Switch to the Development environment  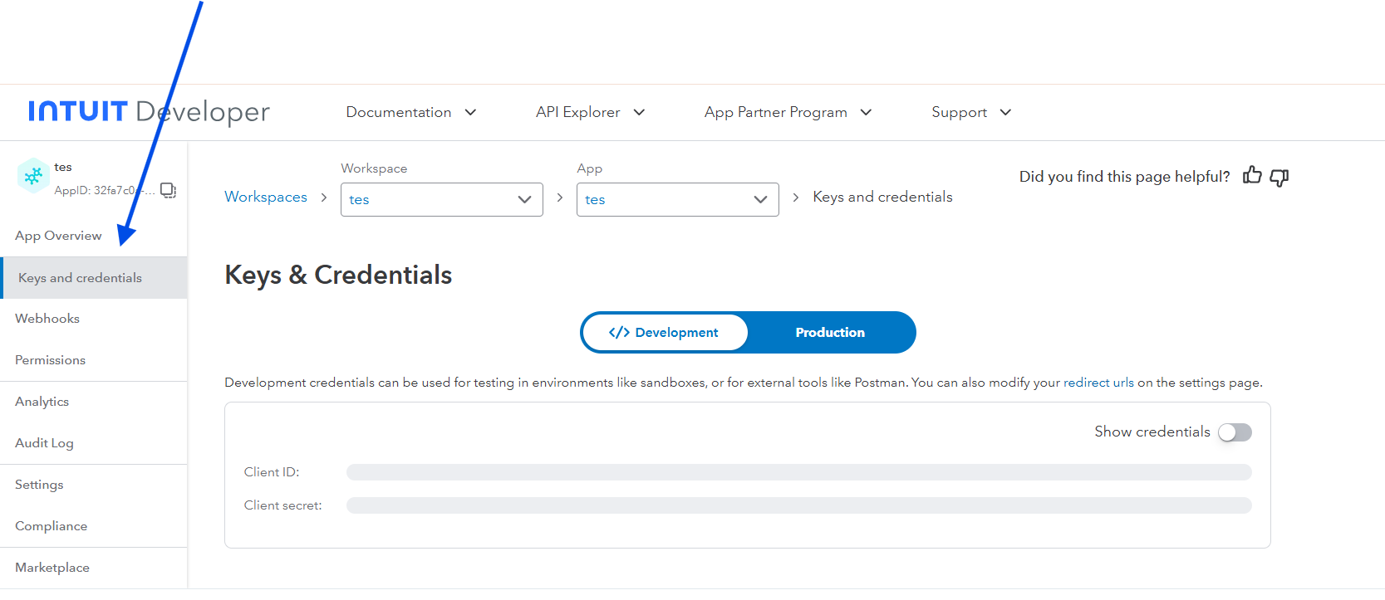pyautogui.click(x=664, y=333)
